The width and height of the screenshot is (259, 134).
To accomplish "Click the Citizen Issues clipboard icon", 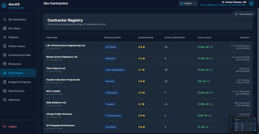I will pos(5,46).
